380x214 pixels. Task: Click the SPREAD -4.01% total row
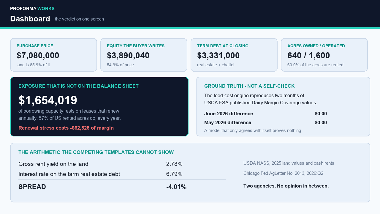[122, 187]
